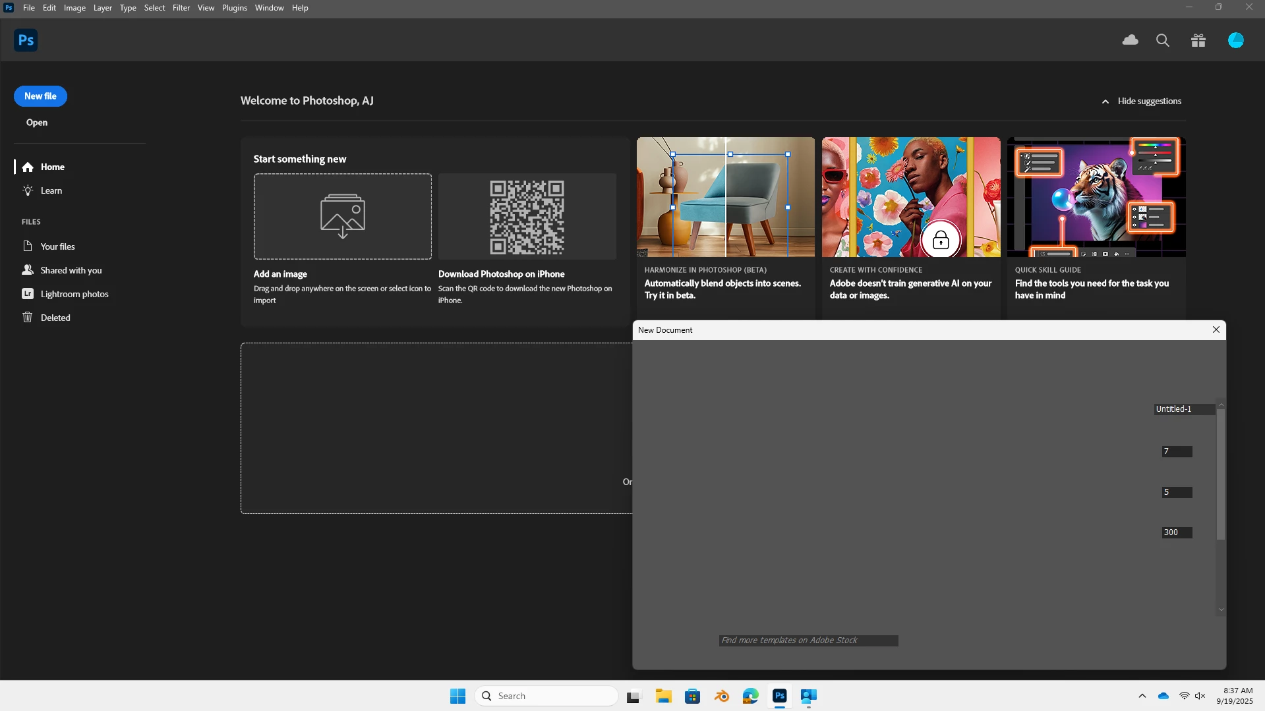1265x711 pixels.
Task: Open the Harmonize in Photoshop suggestion card
Action: [725, 227]
